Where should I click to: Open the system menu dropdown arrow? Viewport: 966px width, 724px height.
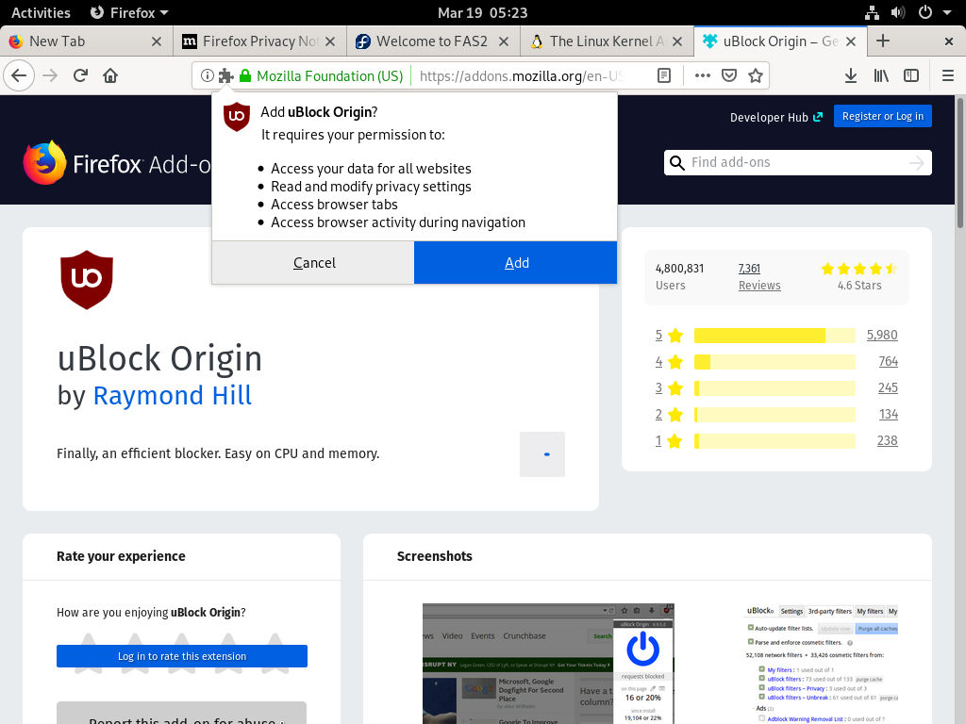(x=947, y=12)
